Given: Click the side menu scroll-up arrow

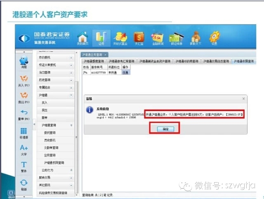Looking at the screenshot, I should [77, 53].
